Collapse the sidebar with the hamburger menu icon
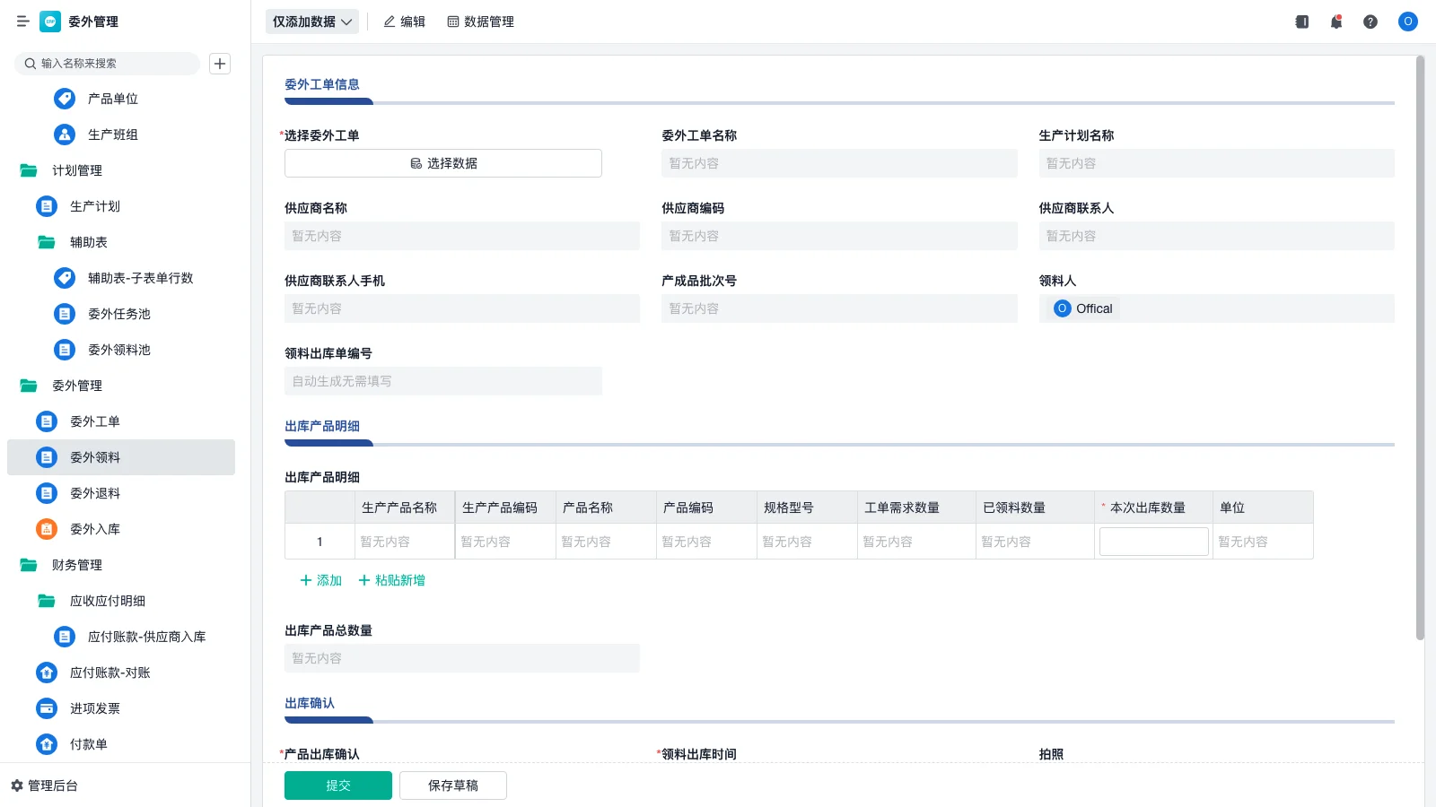 (x=22, y=22)
